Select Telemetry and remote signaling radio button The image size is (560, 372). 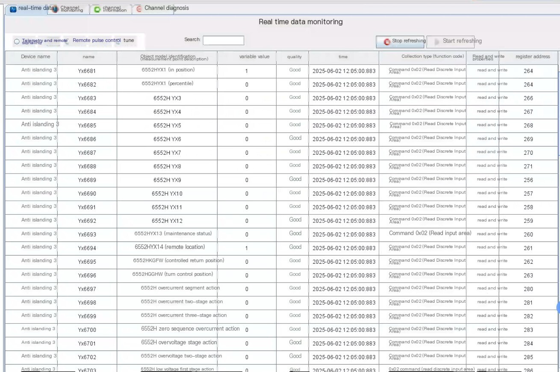coord(17,41)
